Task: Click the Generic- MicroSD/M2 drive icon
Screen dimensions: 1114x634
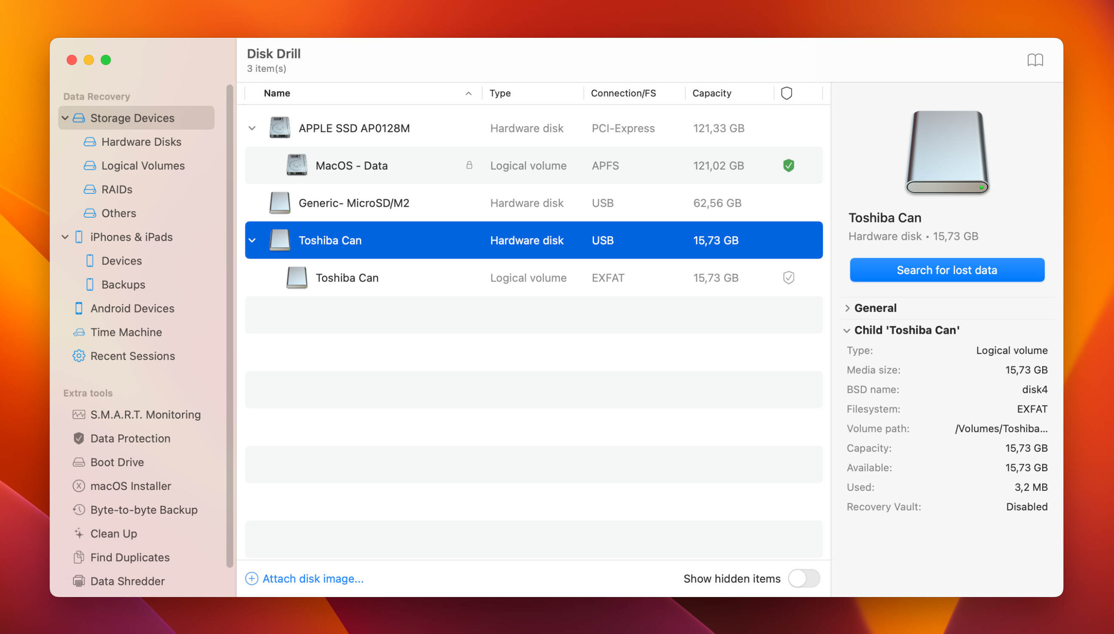Action: tap(279, 203)
